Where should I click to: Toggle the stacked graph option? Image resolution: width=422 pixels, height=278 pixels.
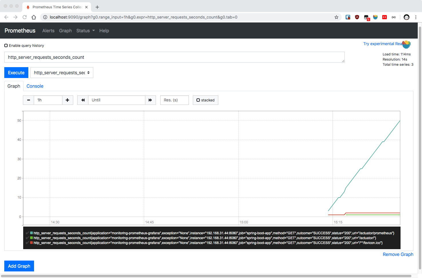pos(205,100)
